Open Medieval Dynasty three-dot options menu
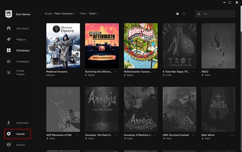 click(77, 72)
